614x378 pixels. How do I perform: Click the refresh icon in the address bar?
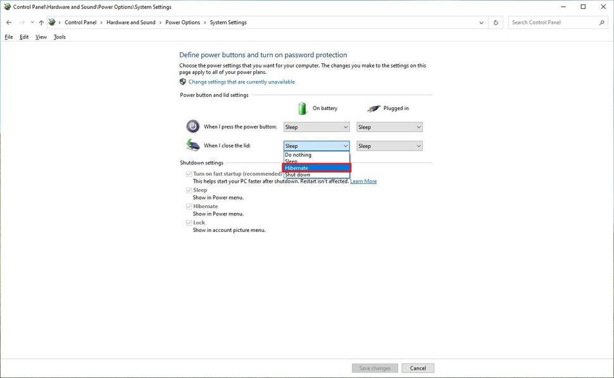click(496, 22)
